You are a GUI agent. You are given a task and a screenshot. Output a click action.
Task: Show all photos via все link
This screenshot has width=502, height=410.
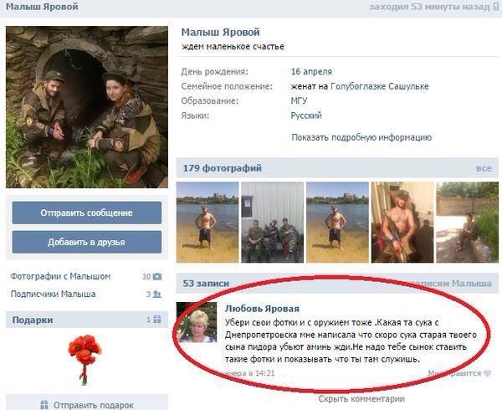[x=484, y=168]
